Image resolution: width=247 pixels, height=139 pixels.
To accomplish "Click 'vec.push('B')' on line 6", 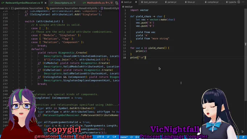I will (x=145, y=26).
